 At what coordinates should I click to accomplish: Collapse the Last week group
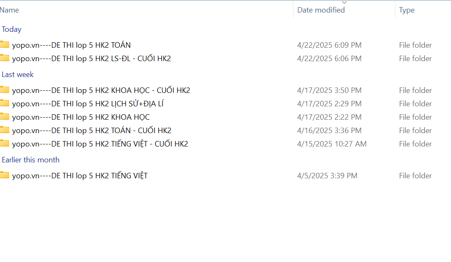coord(18,74)
